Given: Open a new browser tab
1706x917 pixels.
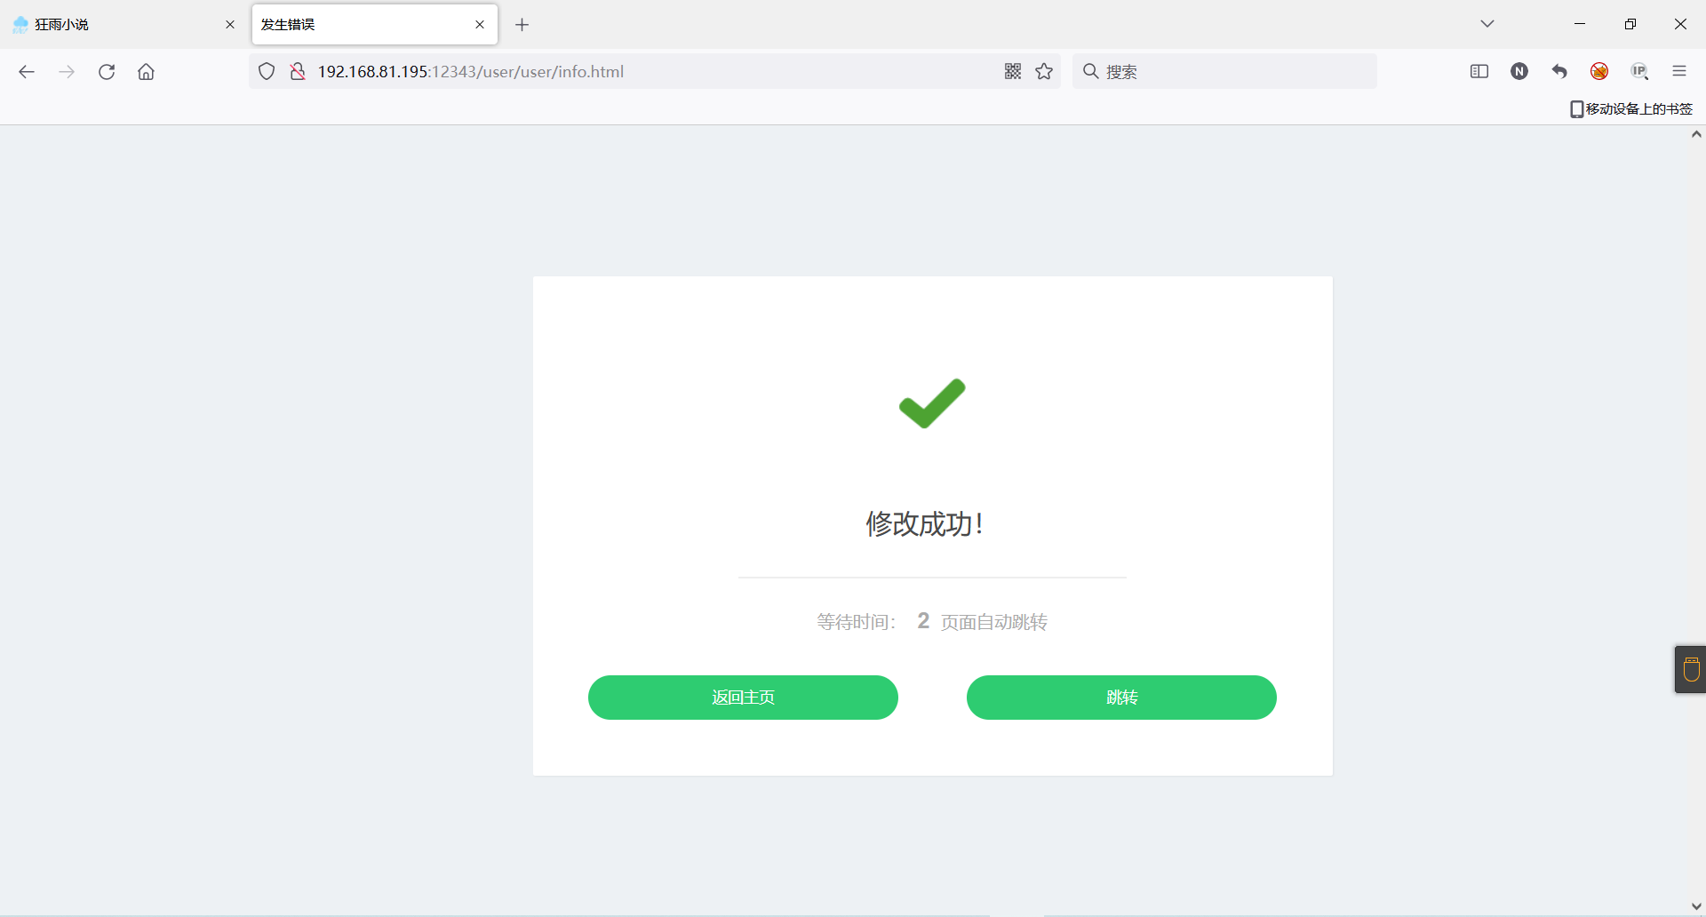Looking at the screenshot, I should tap(522, 25).
